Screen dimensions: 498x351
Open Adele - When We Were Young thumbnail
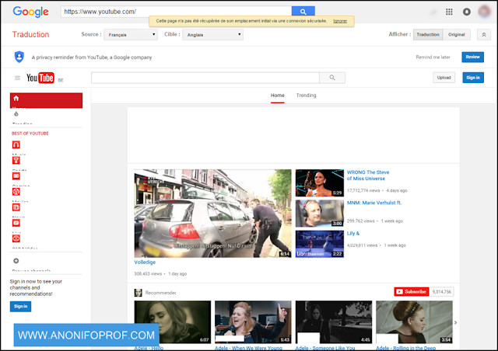pos(253,322)
